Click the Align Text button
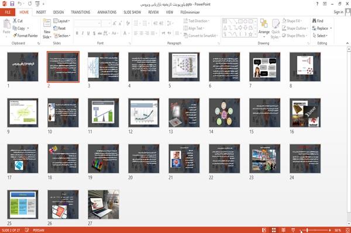This screenshot has width=351, height=233. [x=193, y=28]
